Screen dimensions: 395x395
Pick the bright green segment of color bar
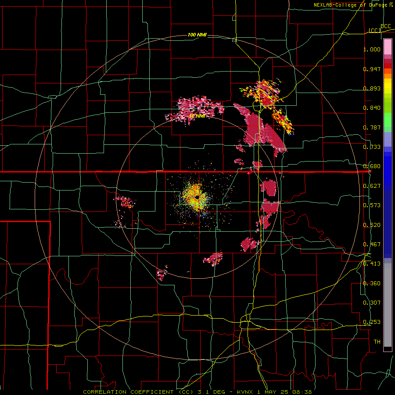click(x=388, y=120)
